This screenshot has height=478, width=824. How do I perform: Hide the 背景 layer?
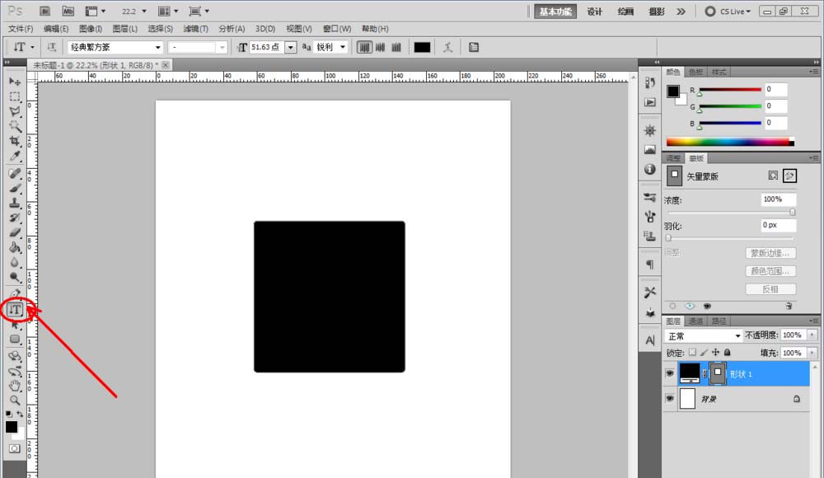click(x=669, y=399)
